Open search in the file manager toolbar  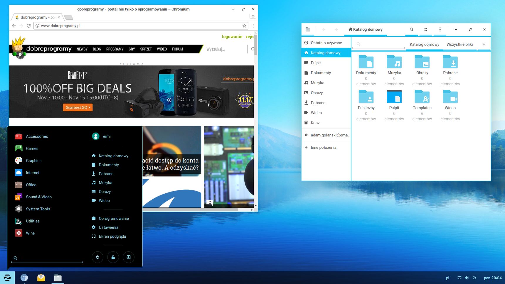click(412, 29)
